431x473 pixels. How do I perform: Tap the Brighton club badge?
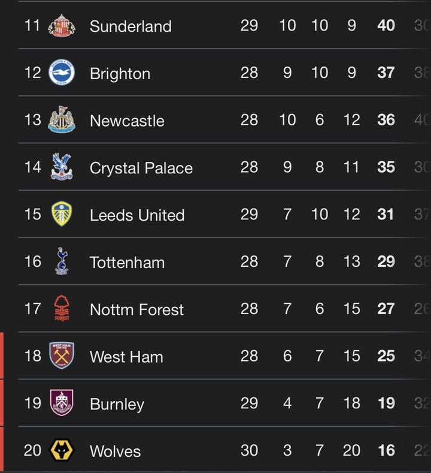pyautogui.click(x=62, y=73)
